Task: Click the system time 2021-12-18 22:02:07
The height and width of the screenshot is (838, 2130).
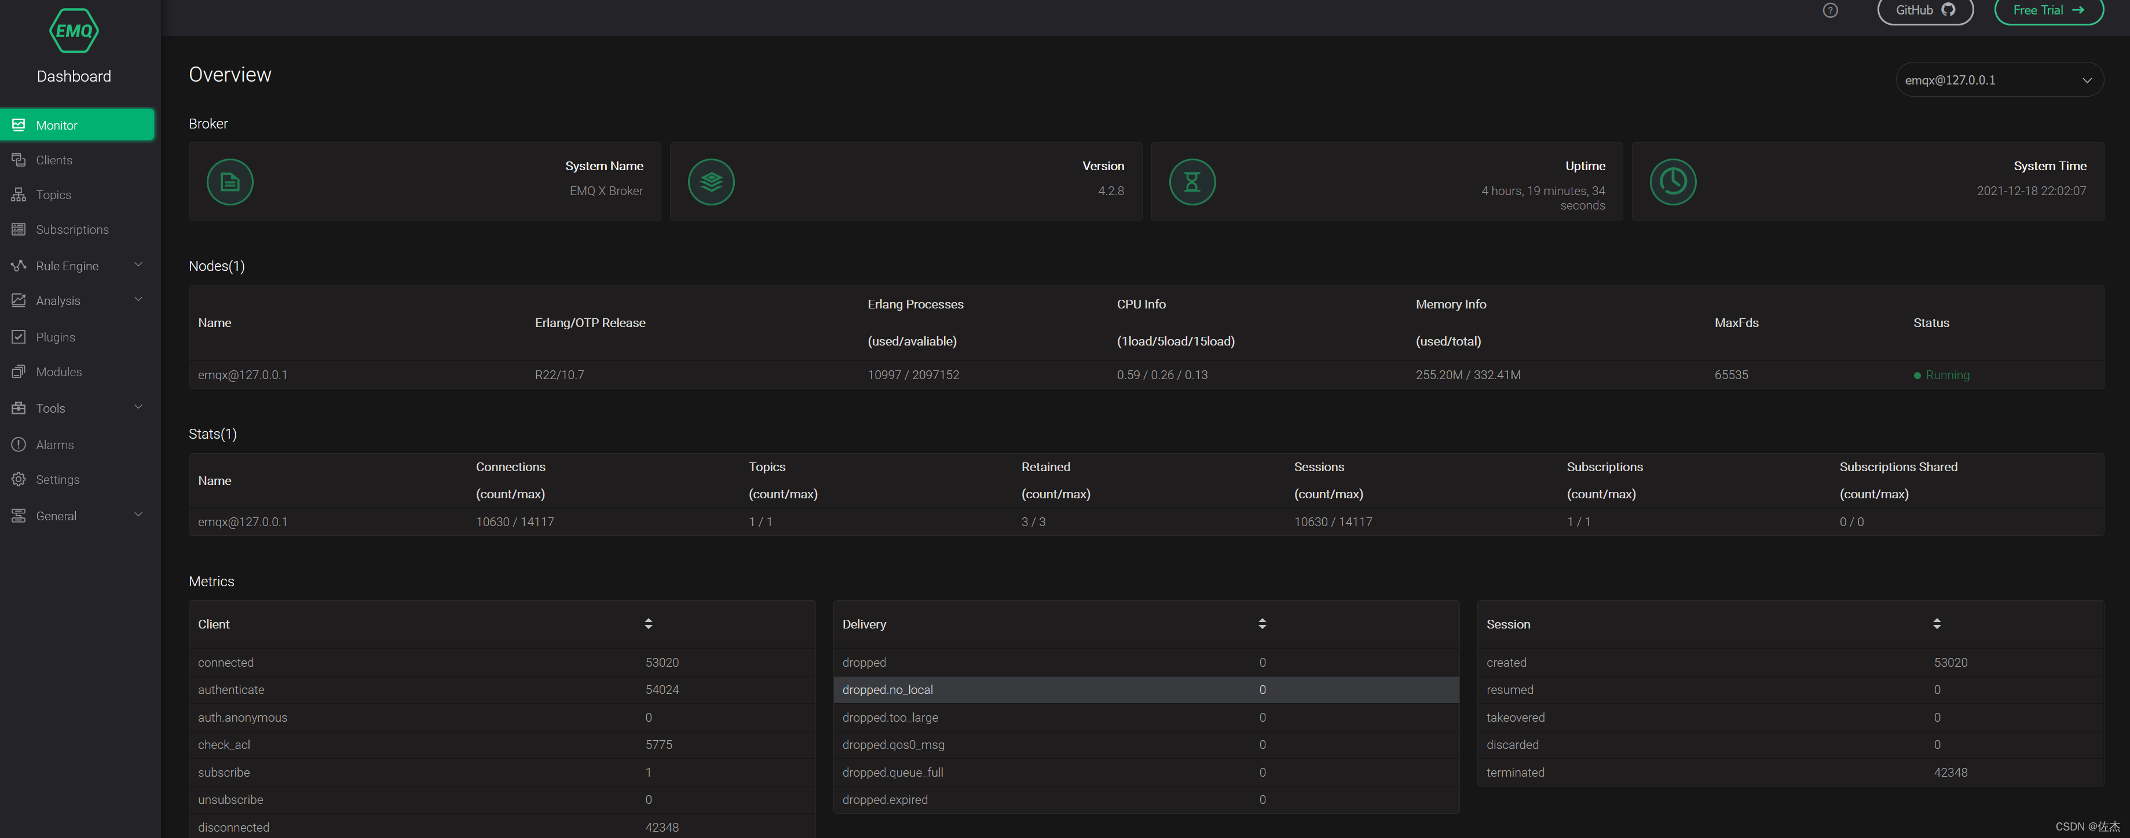Action: 2031,190
